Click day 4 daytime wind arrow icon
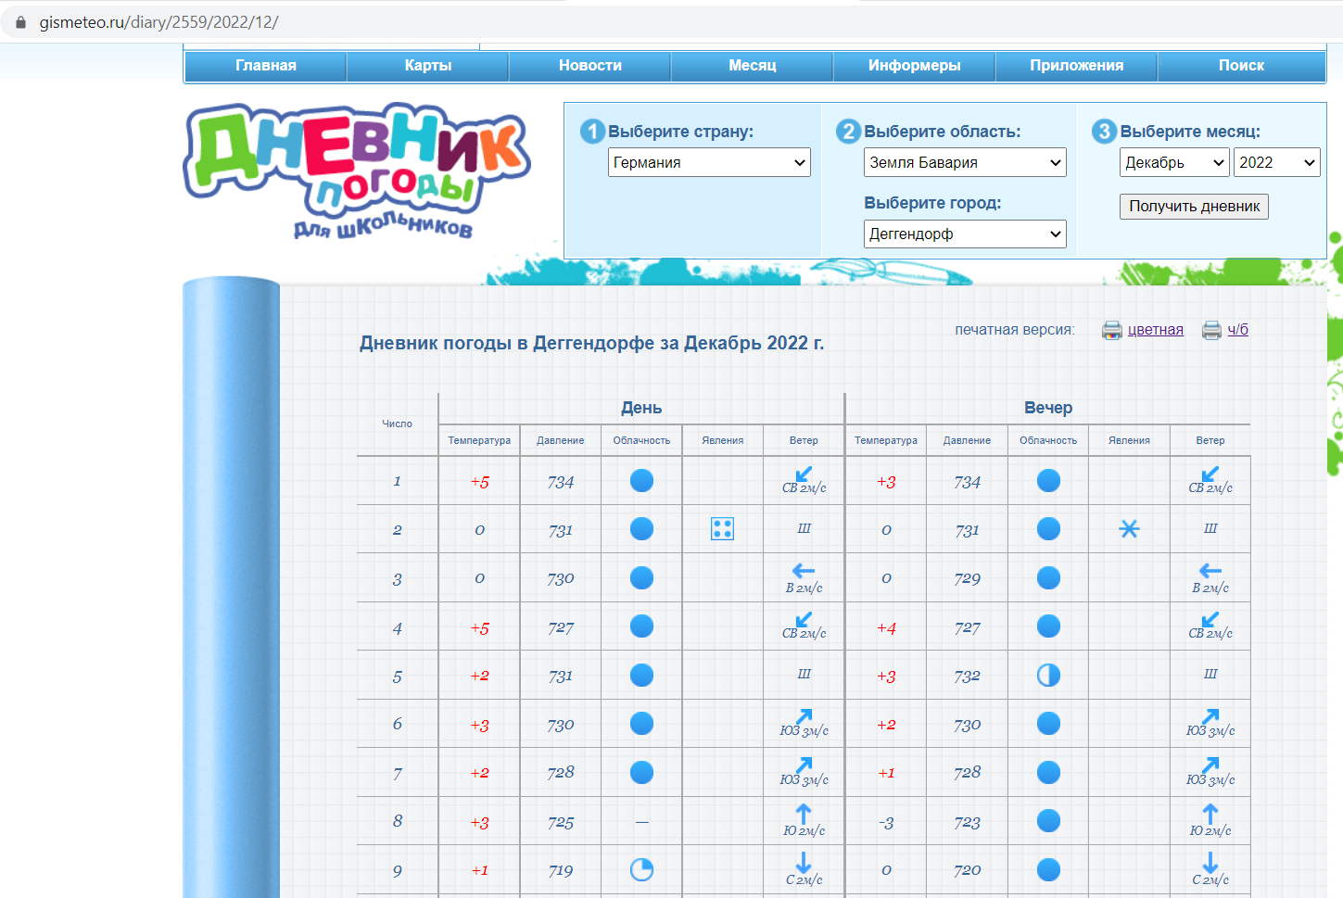Image resolution: width=1343 pixels, height=898 pixels. 804,618
